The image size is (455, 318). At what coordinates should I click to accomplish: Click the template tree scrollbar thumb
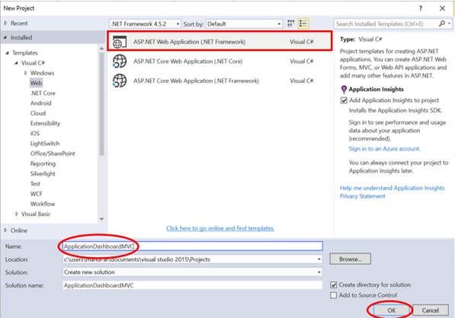point(101,104)
